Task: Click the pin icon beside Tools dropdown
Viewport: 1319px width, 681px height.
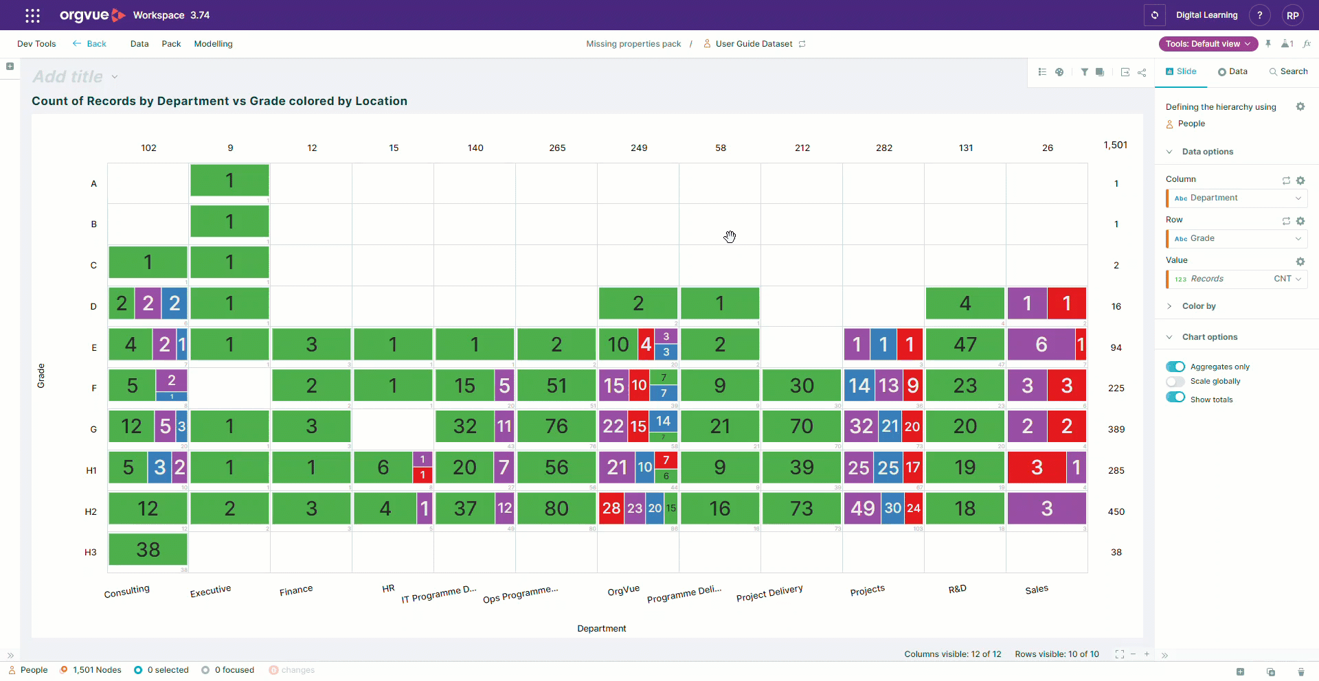Action: tap(1268, 44)
